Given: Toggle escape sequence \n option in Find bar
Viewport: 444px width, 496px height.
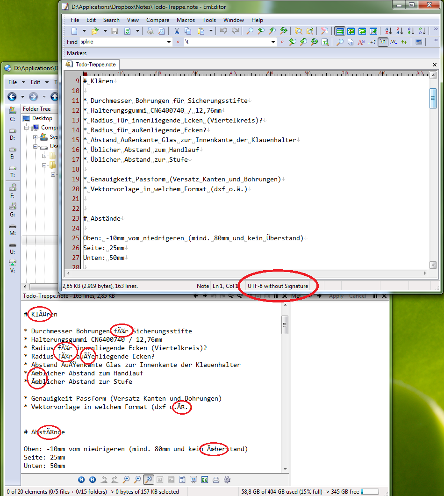Looking at the screenshot, I should click(383, 42).
